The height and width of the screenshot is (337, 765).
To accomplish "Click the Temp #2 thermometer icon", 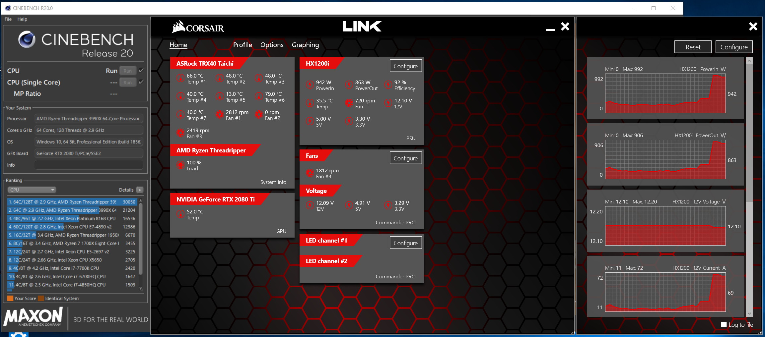I will point(220,79).
